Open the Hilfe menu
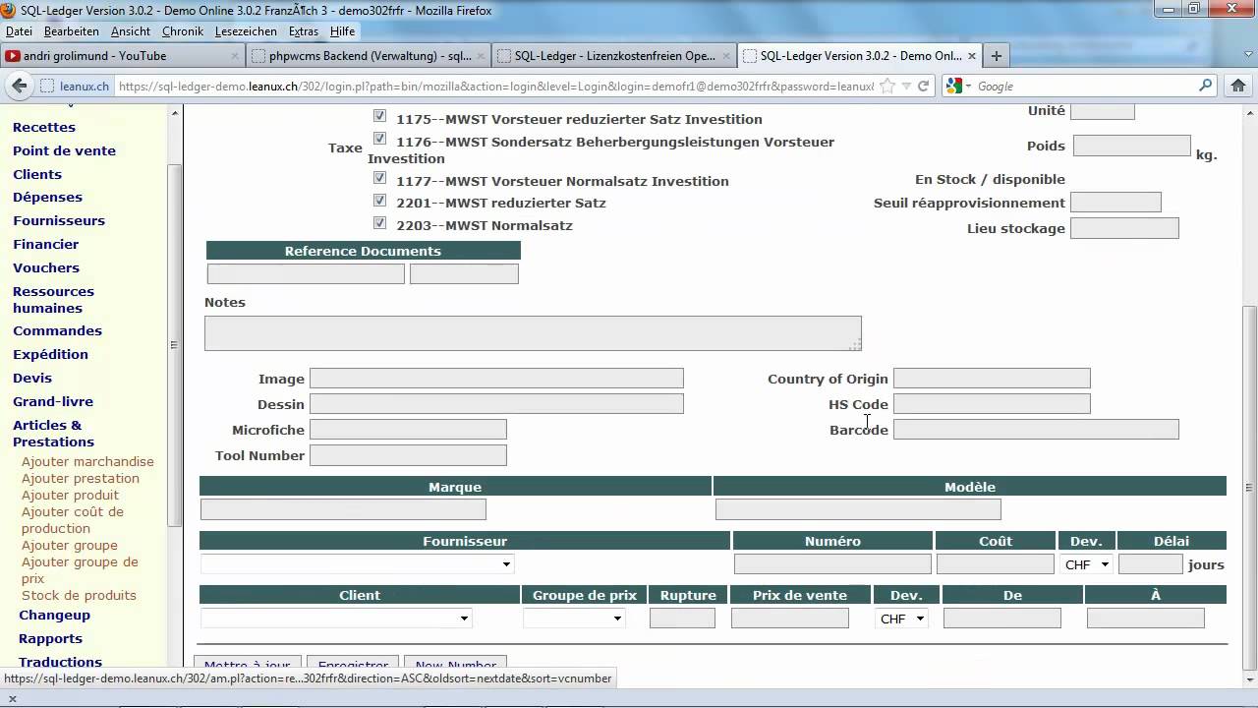The image size is (1258, 708). (x=342, y=31)
